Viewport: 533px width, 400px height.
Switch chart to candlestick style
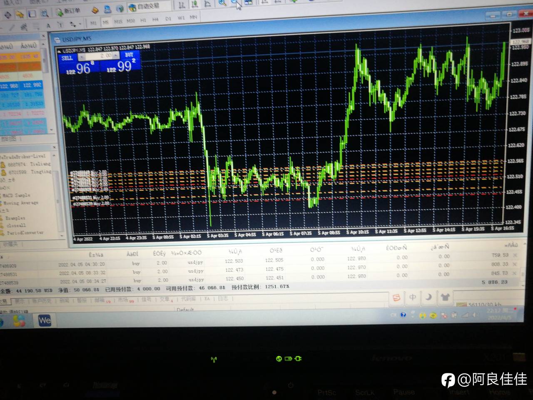[194, 5]
